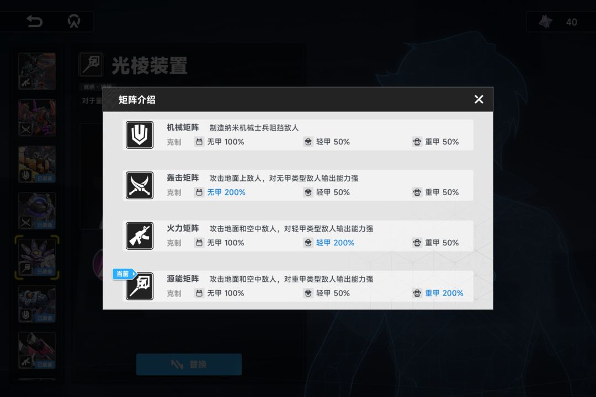596x397 pixels.
Task: Select the 源能矩阵 prism device icon
Action: point(140,286)
